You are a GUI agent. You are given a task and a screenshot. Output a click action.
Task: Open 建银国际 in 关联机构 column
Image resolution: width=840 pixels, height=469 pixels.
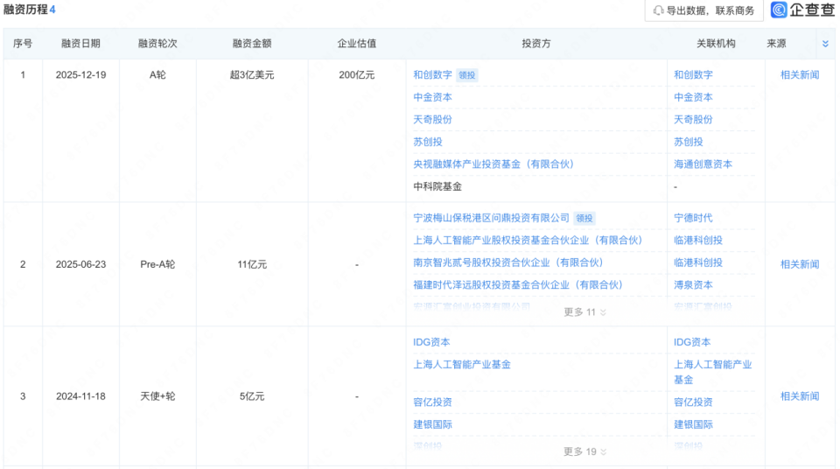click(x=693, y=424)
